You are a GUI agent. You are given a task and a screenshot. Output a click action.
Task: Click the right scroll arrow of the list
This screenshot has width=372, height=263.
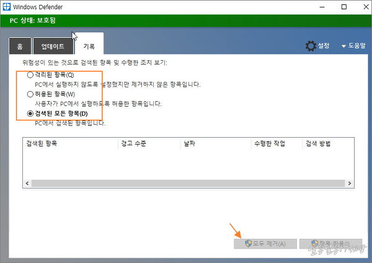[x=350, y=184]
